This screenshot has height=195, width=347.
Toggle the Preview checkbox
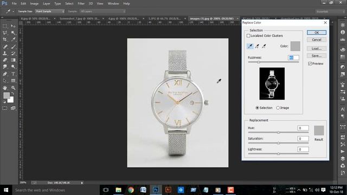coord(310,64)
